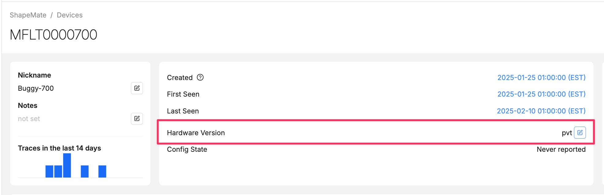Select the not set placeholder under Notes
The width and height of the screenshot is (604, 195).
pos(29,119)
